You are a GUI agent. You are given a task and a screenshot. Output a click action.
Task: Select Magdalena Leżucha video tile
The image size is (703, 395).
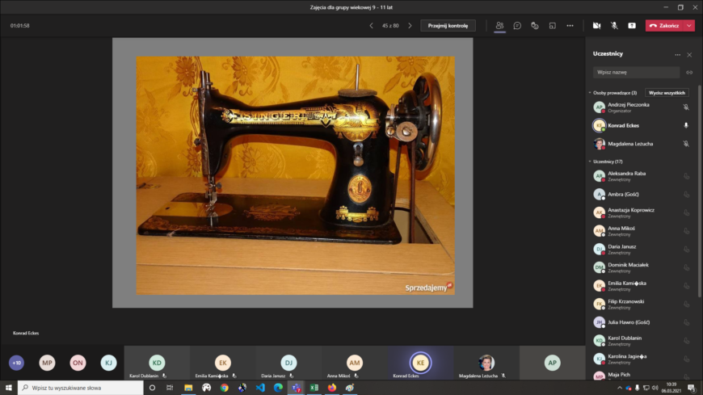(x=486, y=363)
